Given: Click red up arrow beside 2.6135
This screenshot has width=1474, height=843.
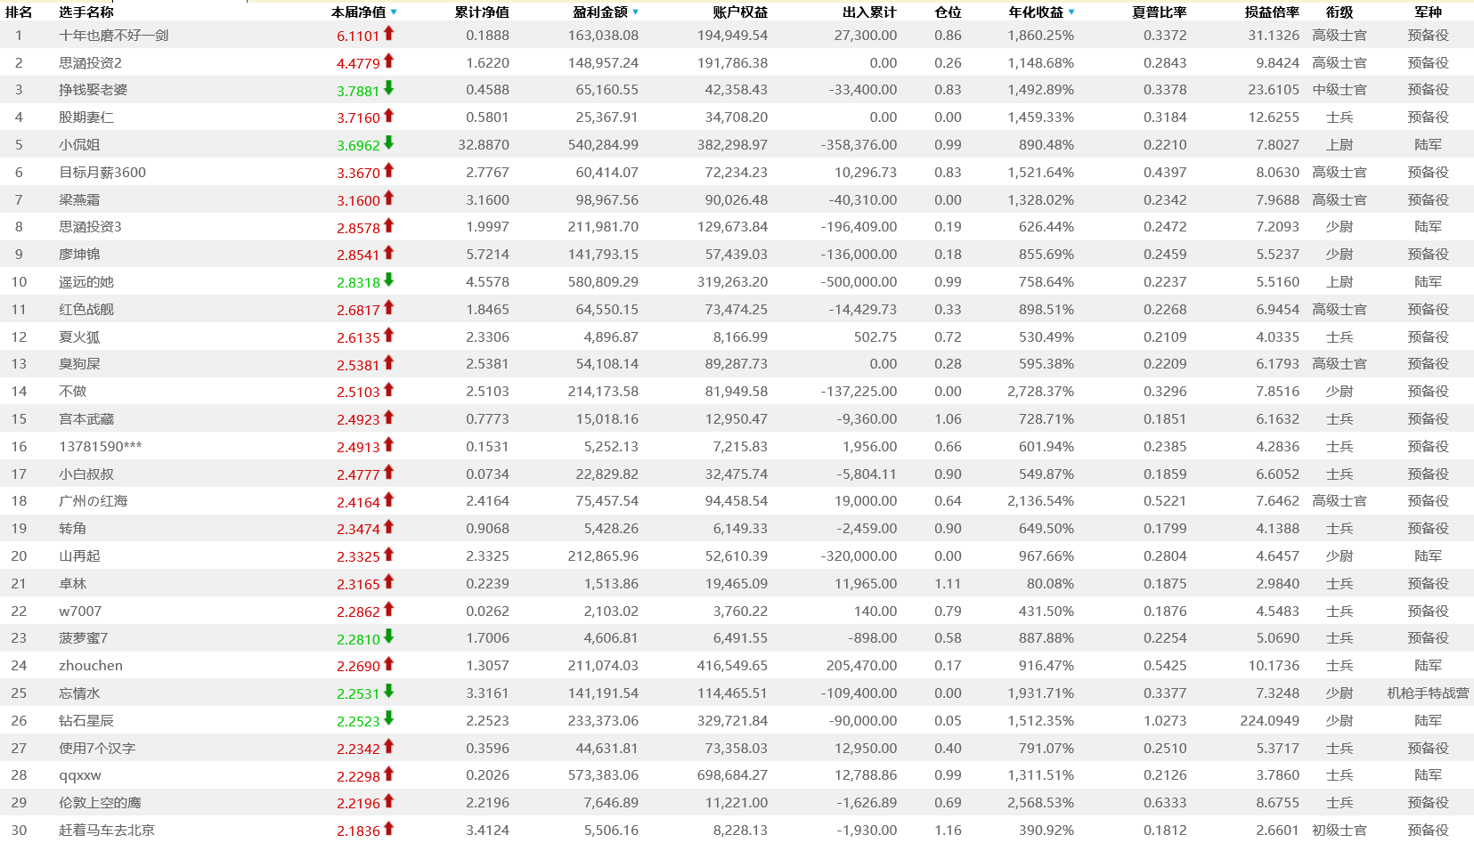Looking at the screenshot, I should pyautogui.click(x=388, y=336).
